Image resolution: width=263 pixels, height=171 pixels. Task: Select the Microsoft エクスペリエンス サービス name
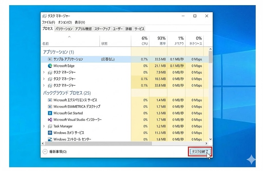pyautogui.click(x=75, y=100)
